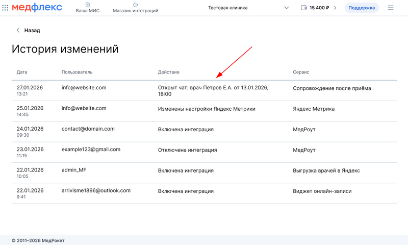The image size is (408, 245).
Task: Click the 2011–2026 МедРокет footer text
Action: (x=38, y=240)
